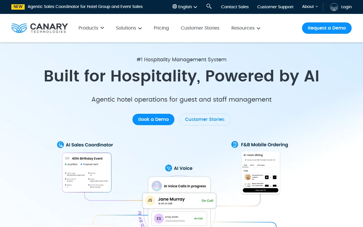Click the Request a Demo button
The width and height of the screenshot is (363, 227).
(x=327, y=28)
